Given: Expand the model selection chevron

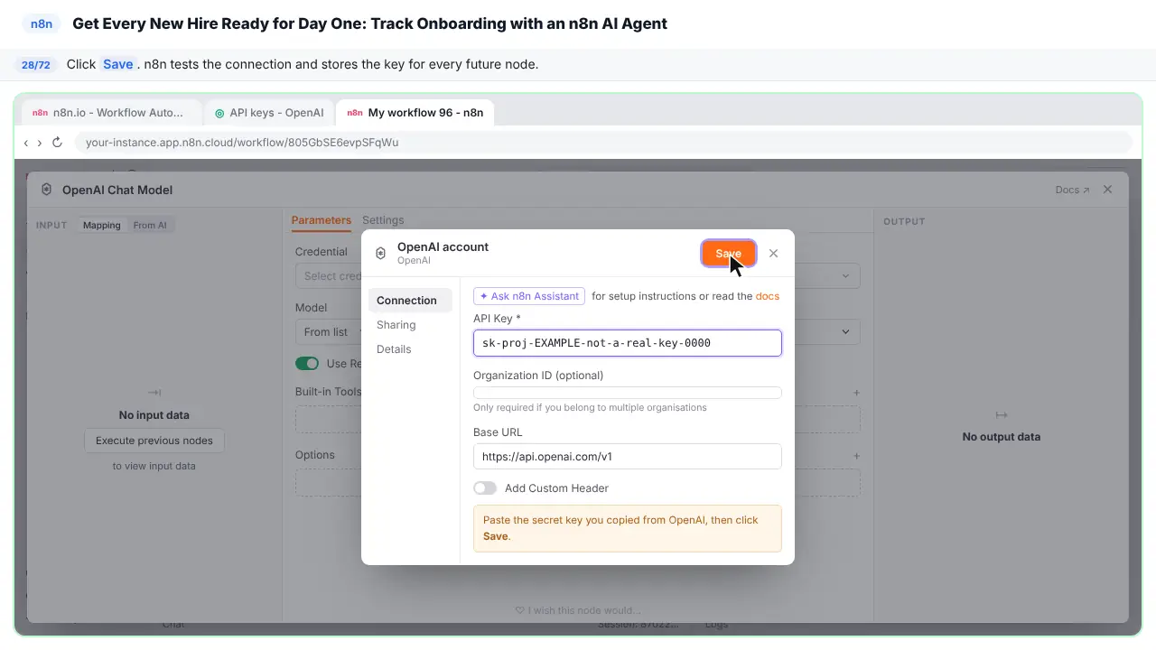Looking at the screenshot, I should pos(846,332).
